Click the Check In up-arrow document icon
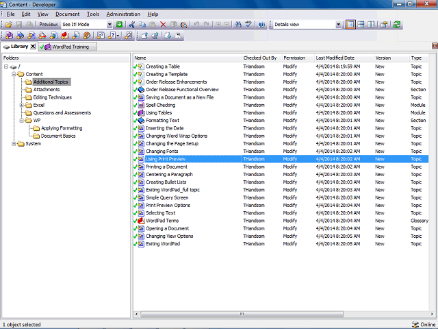The height and width of the screenshot is (329, 438). pos(144,36)
